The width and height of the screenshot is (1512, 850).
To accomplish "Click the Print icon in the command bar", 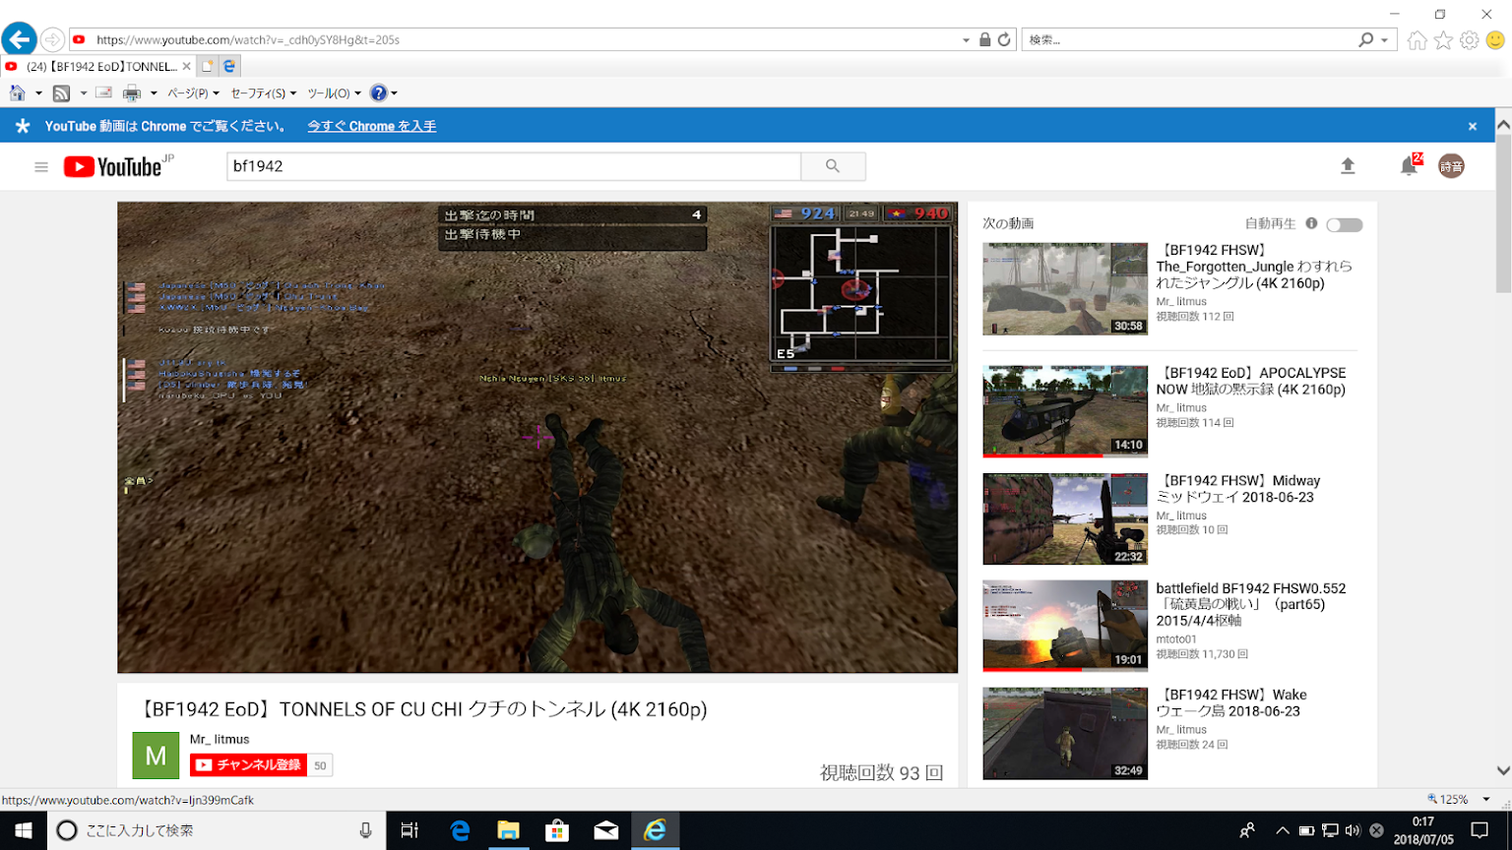I will pos(132,93).
